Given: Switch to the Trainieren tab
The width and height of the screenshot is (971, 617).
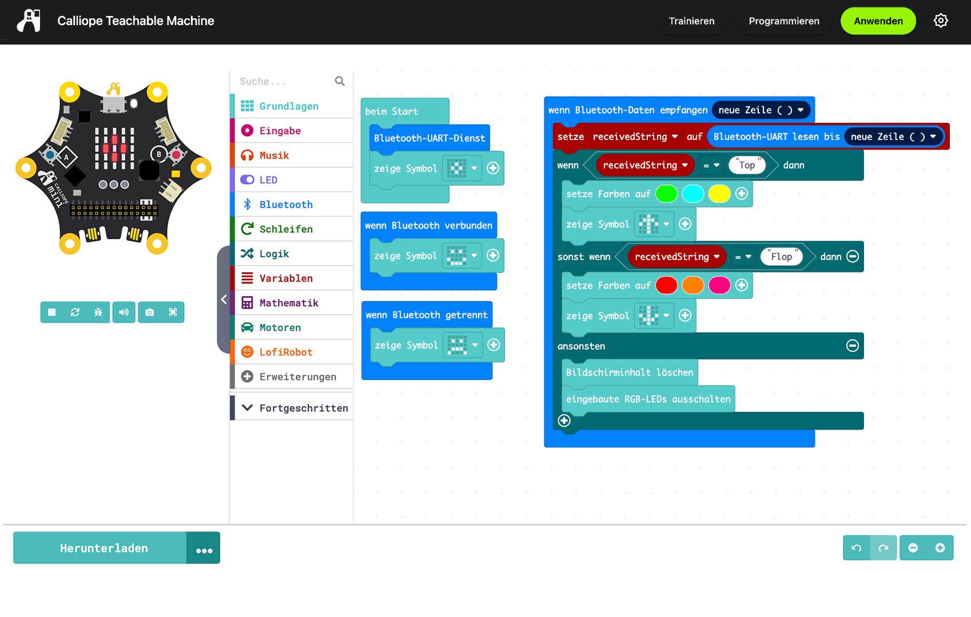Looking at the screenshot, I should pyautogui.click(x=691, y=21).
